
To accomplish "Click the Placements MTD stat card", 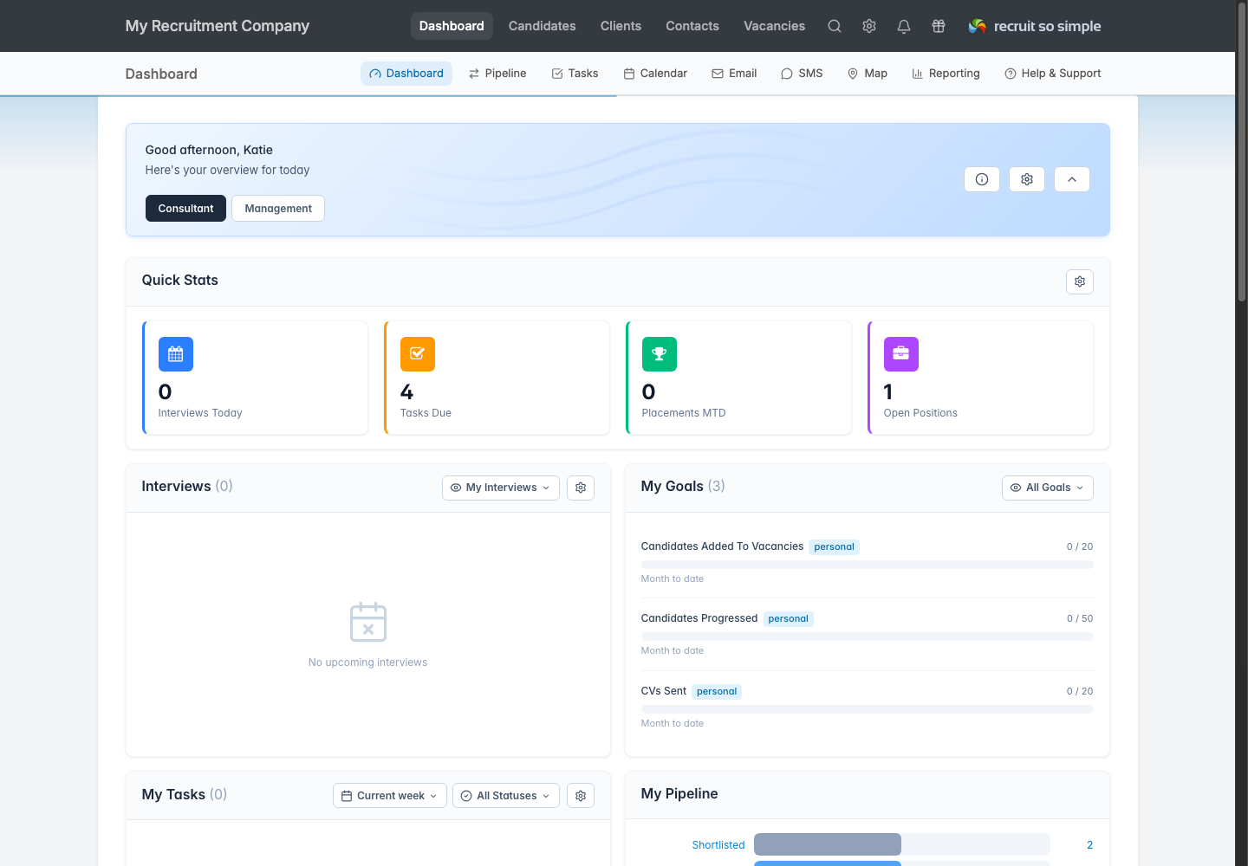I will click(739, 378).
